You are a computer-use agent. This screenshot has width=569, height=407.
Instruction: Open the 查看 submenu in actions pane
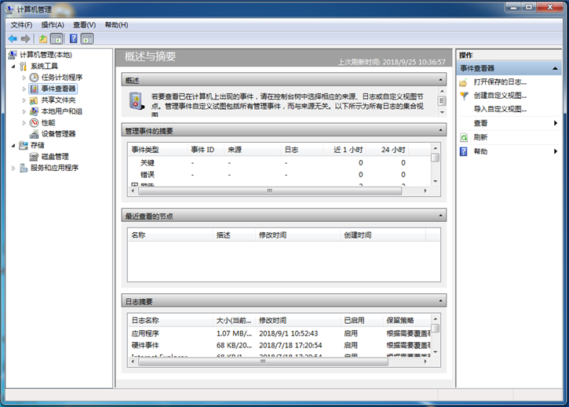click(480, 123)
